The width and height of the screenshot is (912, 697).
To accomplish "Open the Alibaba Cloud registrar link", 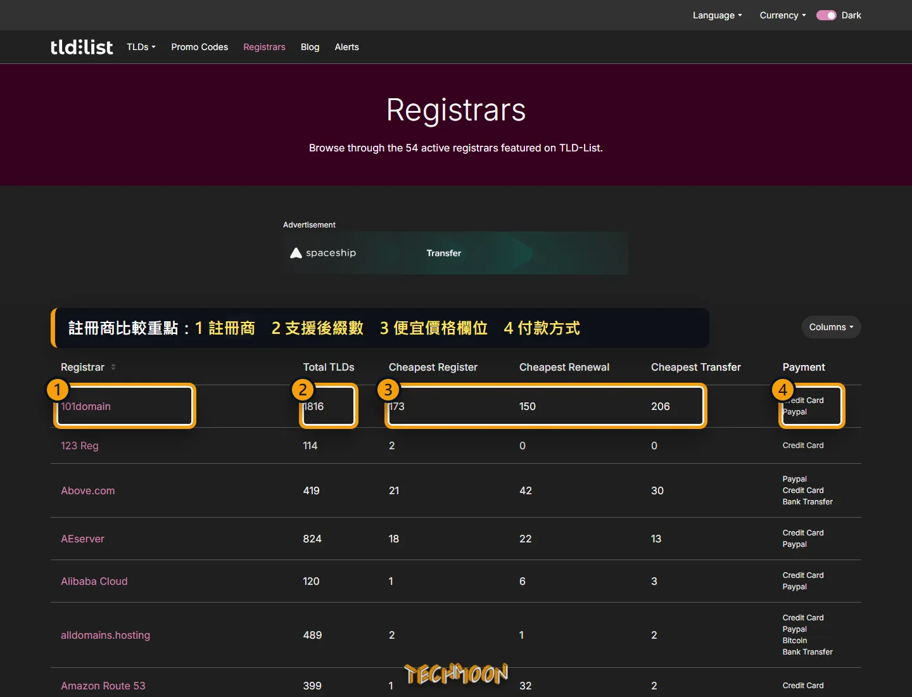I will click(x=94, y=581).
